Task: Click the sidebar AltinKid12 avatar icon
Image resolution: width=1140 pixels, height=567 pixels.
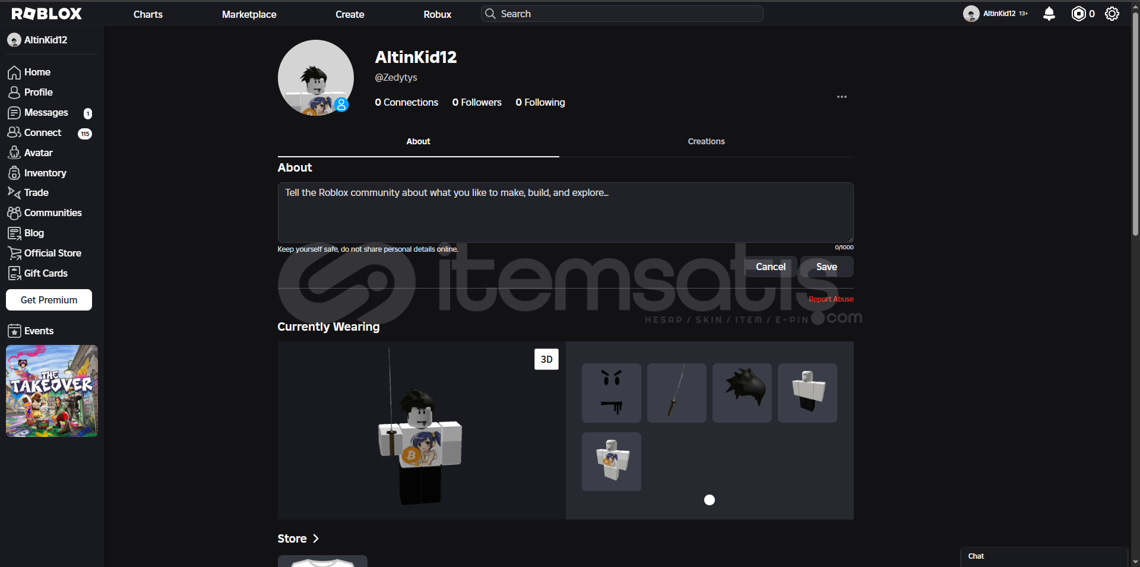Action: tap(14, 40)
